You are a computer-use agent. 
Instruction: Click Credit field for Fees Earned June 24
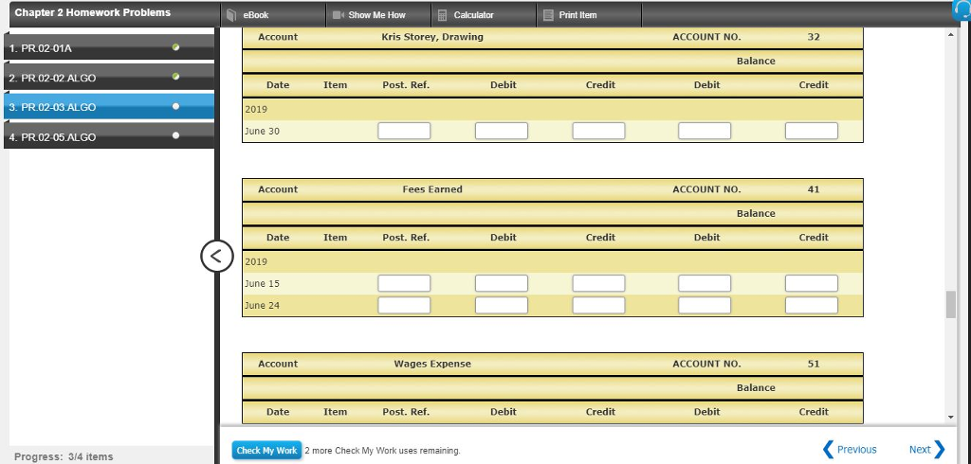tap(599, 305)
